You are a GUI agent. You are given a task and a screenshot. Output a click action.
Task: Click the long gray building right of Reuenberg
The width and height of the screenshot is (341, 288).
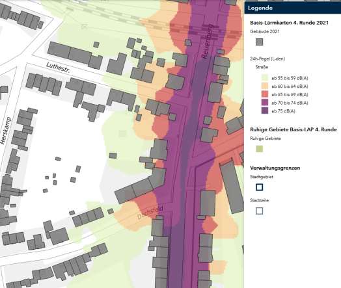pos(232,187)
